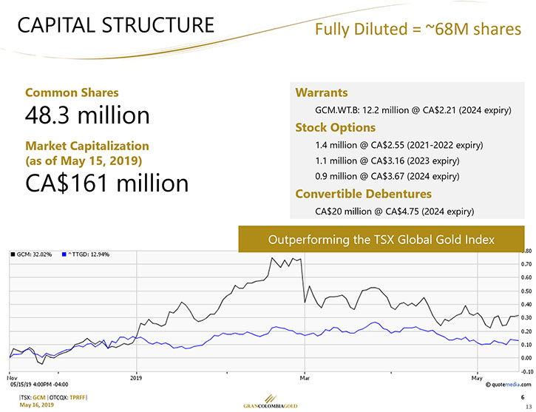The image size is (536, 412).
Task: Click the '0.50' y-axis value
Action: tap(526, 291)
